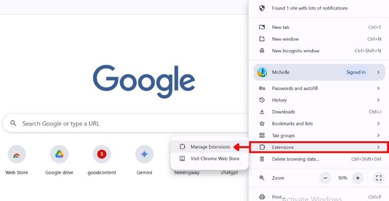Click the Google logo
The height and width of the screenshot is (201, 389).
(144, 82)
